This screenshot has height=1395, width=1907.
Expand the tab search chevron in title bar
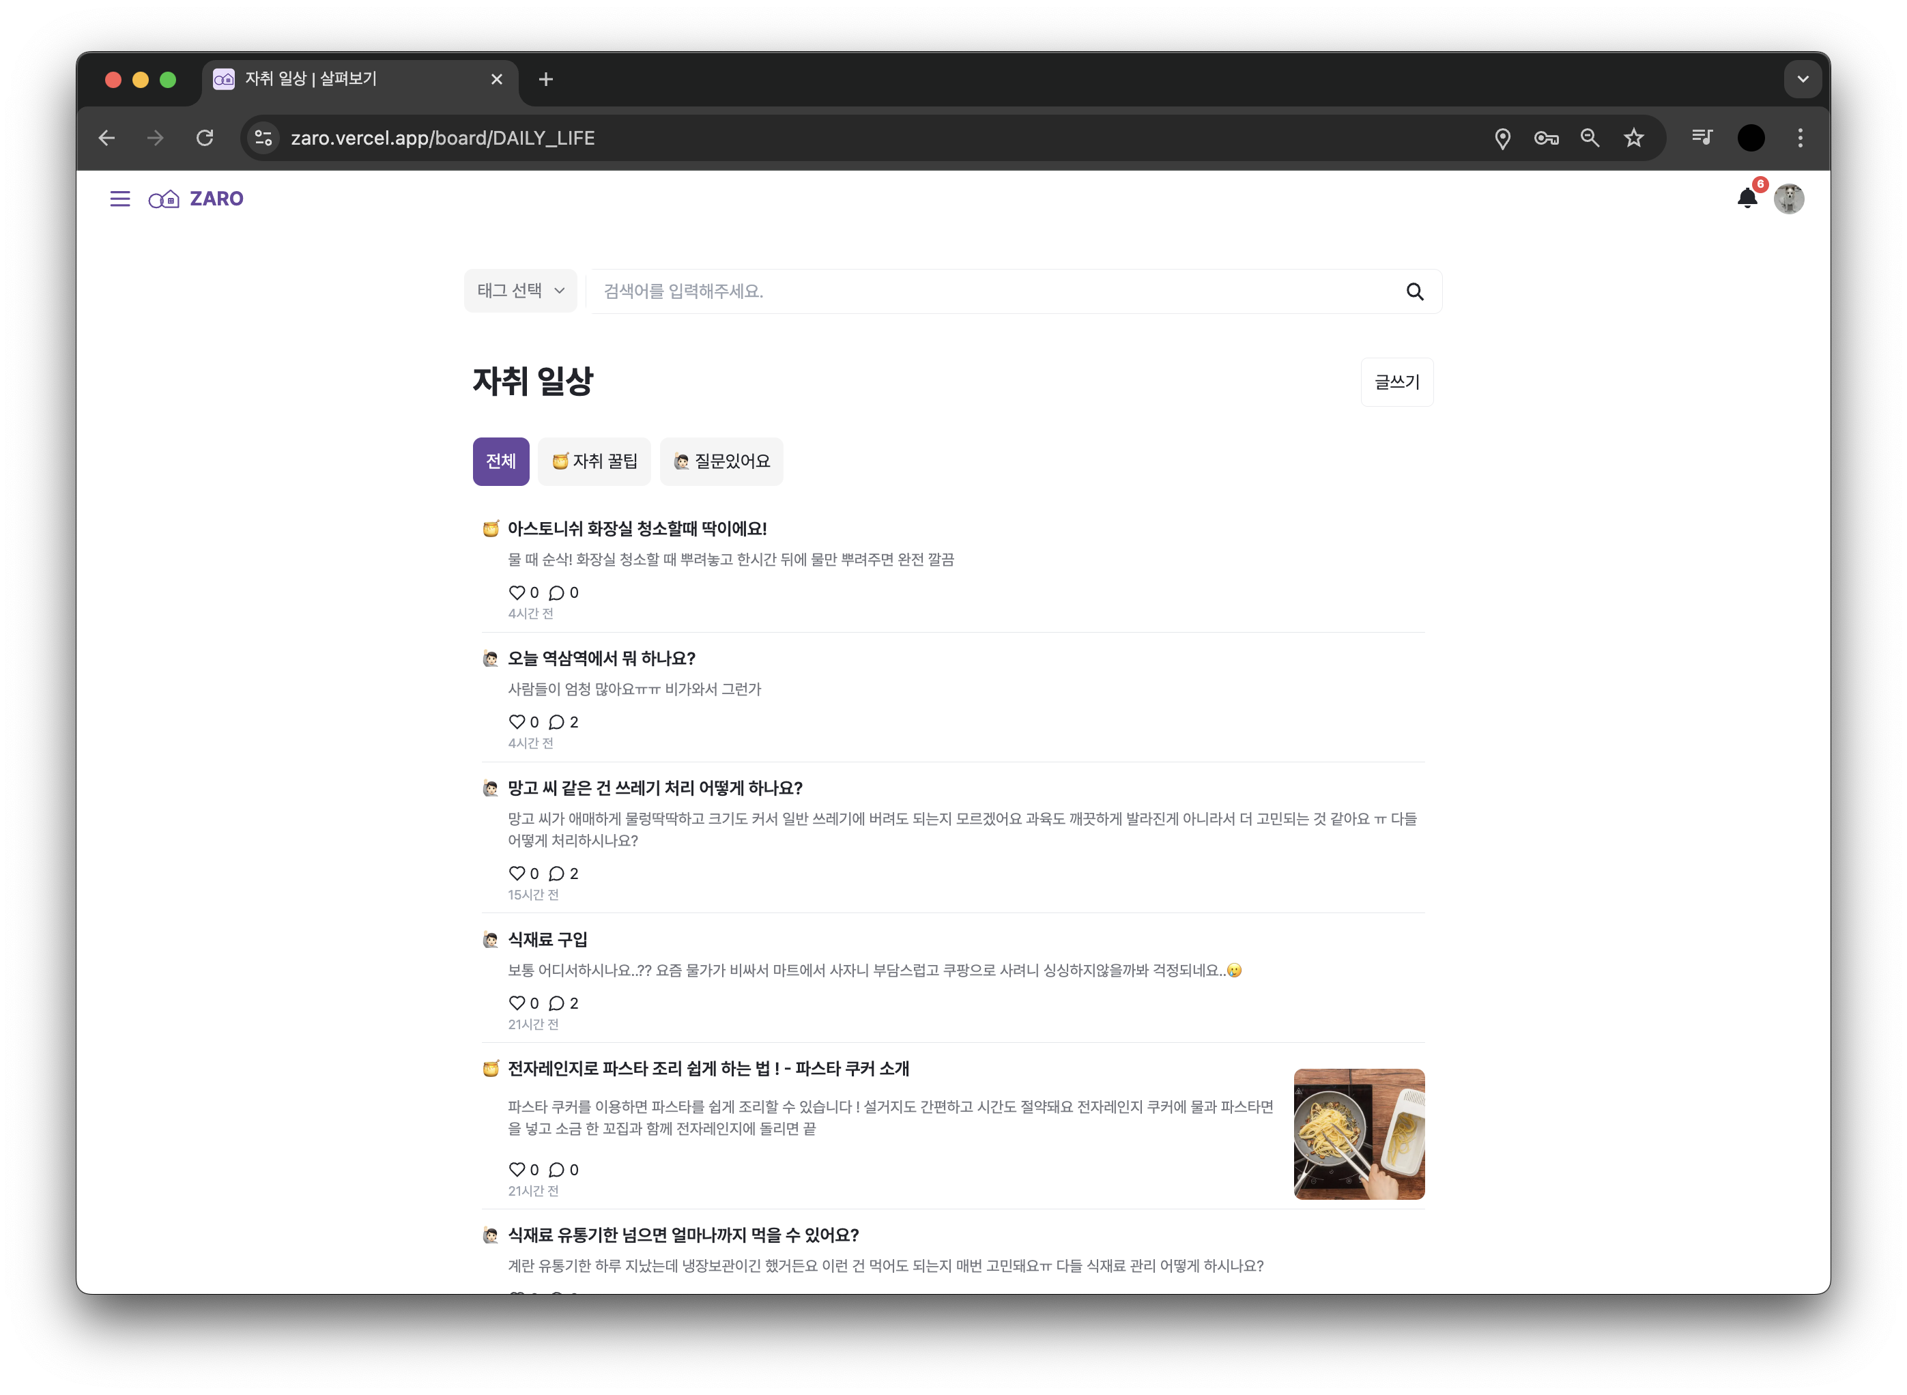pos(1803,79)
